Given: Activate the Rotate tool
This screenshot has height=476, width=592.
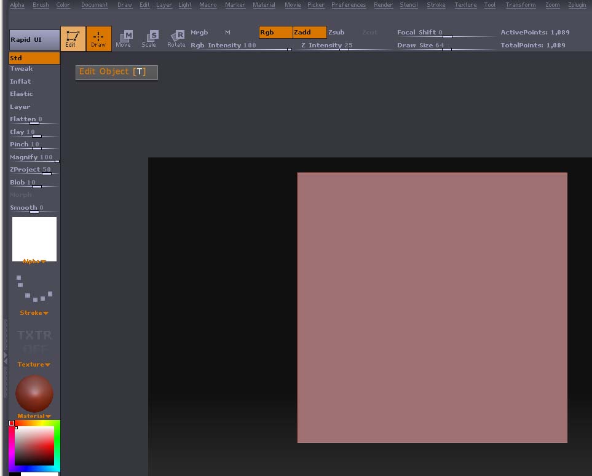Looking at the screenshot, I should (176, 39).
